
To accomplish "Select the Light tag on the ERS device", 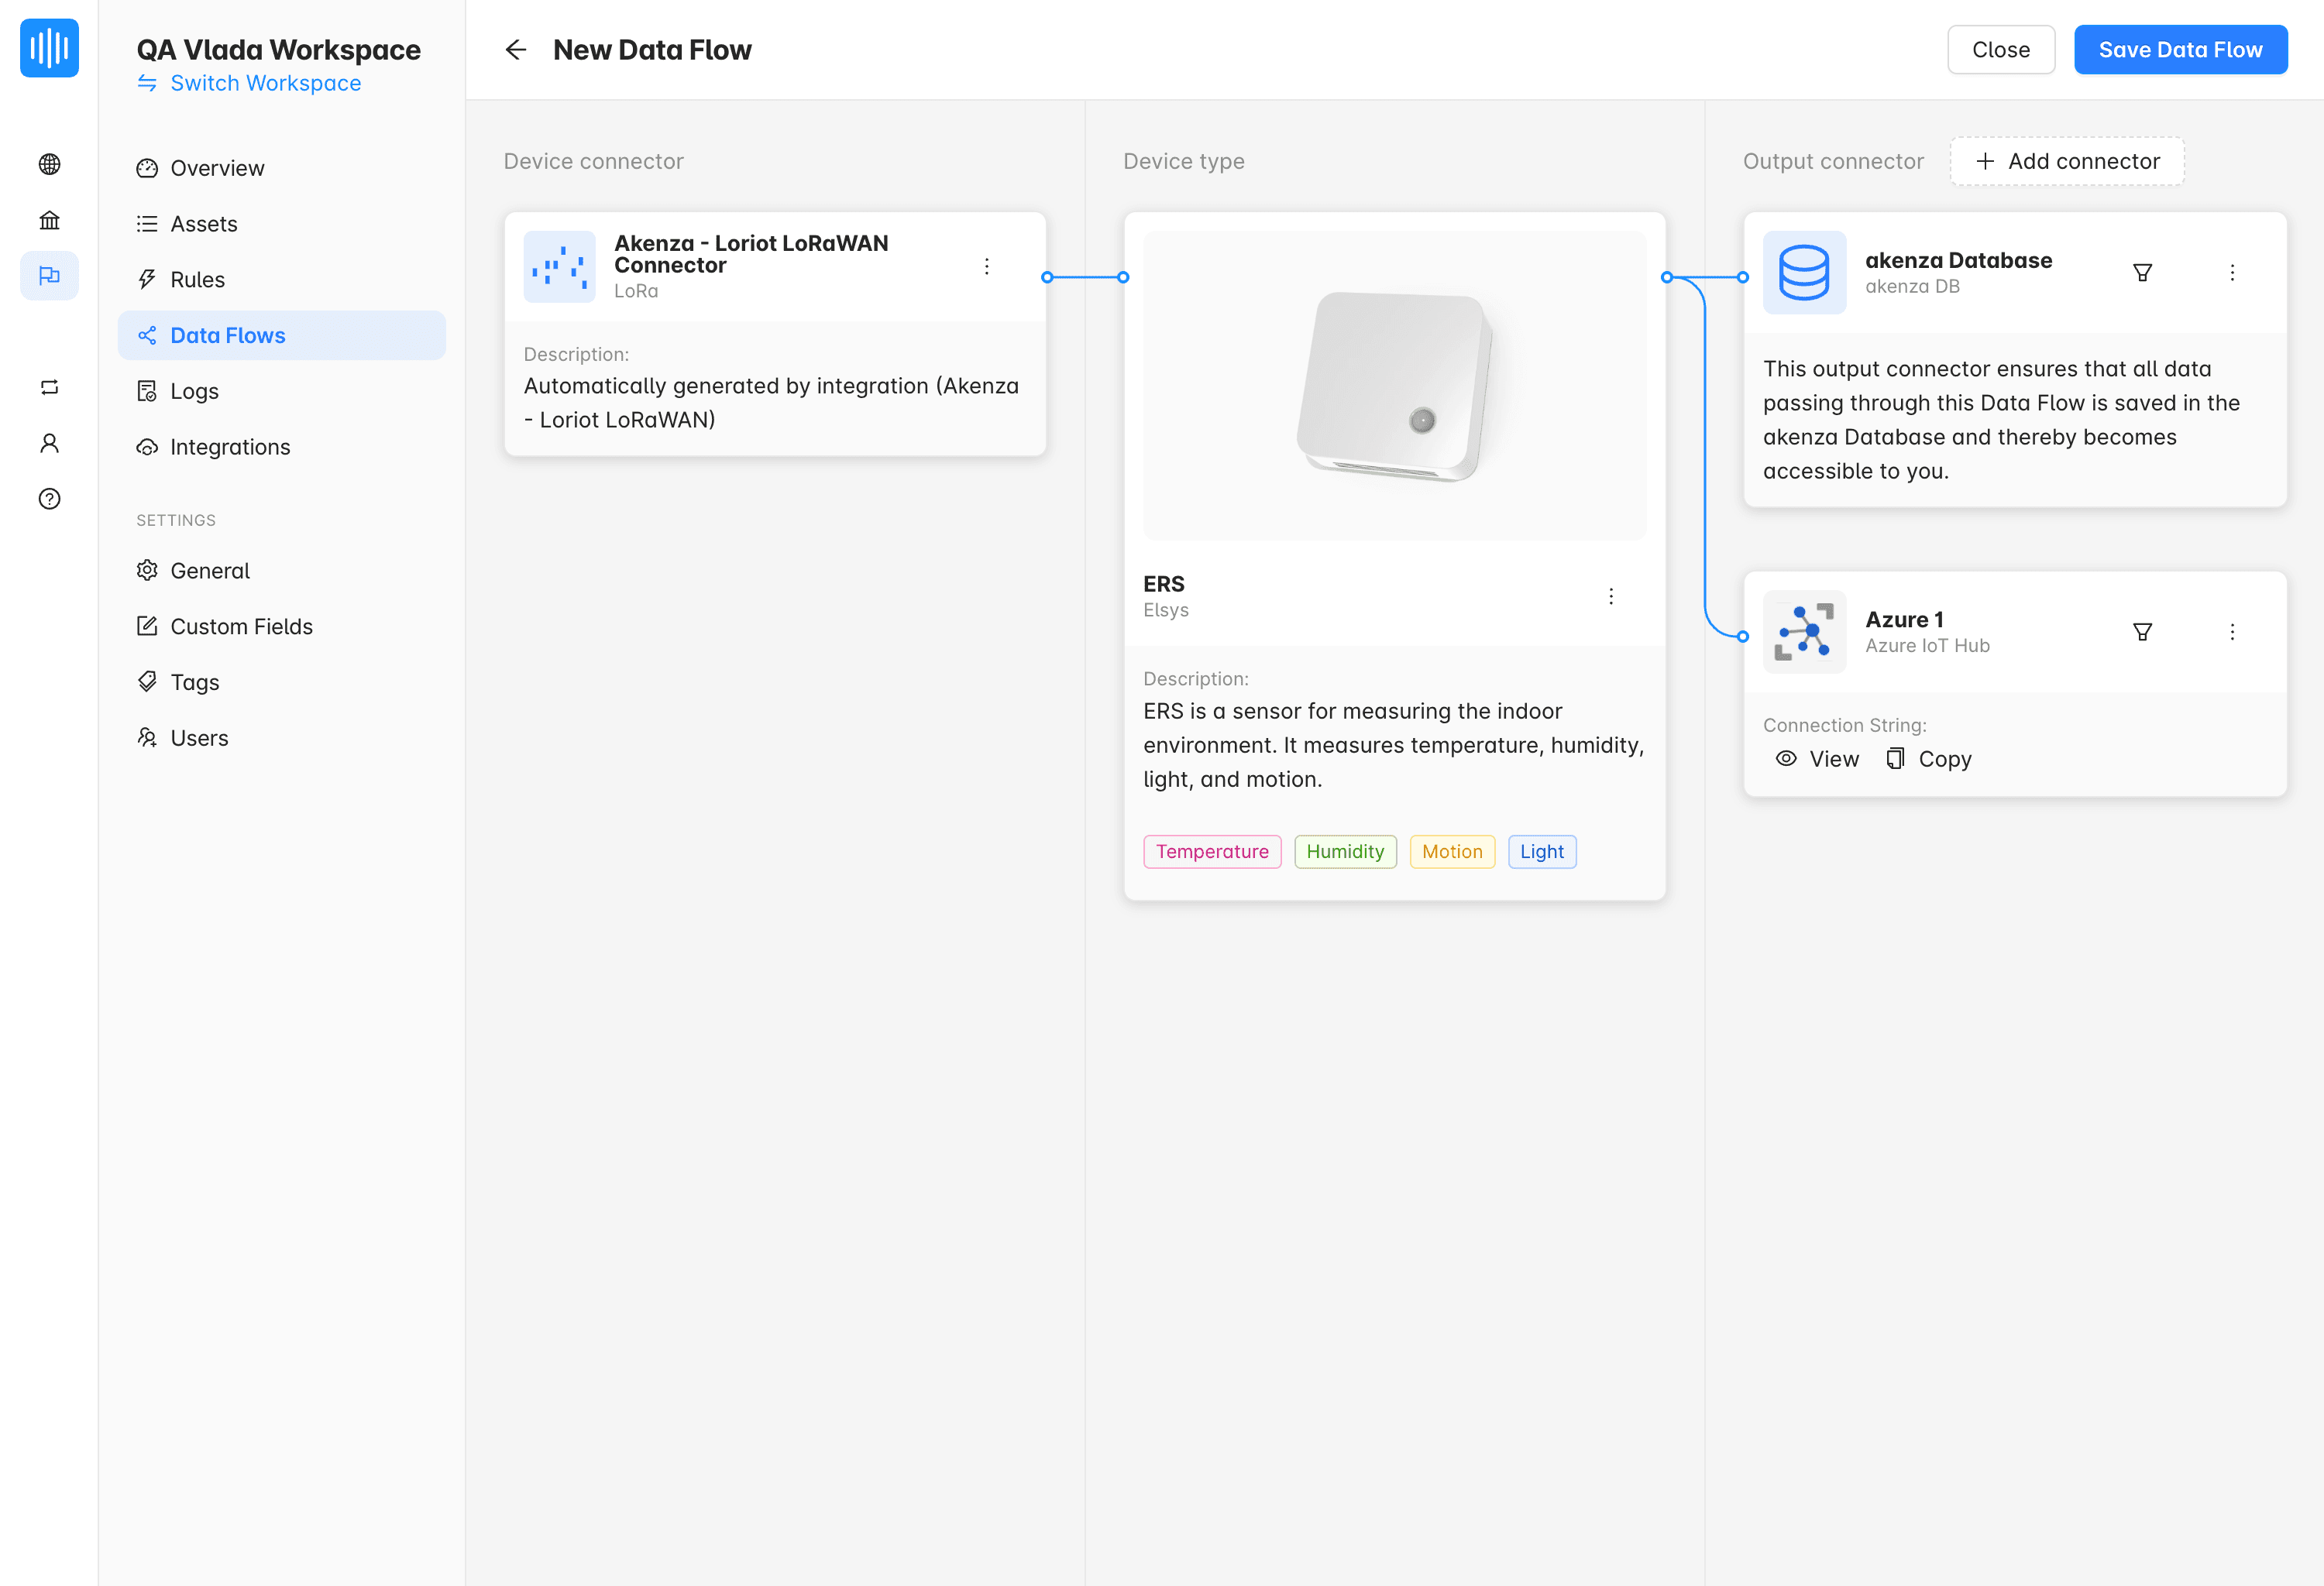I will tap(1542, 851).
